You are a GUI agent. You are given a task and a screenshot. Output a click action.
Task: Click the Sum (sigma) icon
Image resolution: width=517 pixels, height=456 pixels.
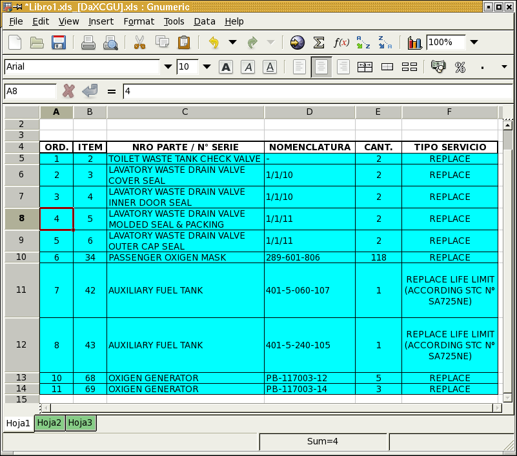318,43
